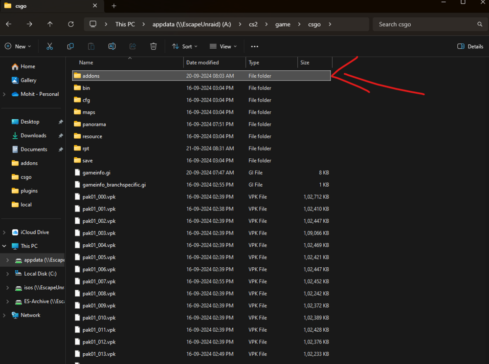
Task: Open the View dropdown menu
Action: [223, 46]
